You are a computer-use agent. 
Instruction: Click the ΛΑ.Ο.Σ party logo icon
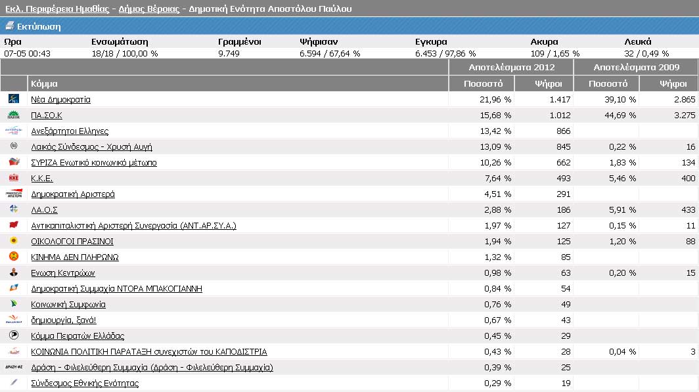14,209
